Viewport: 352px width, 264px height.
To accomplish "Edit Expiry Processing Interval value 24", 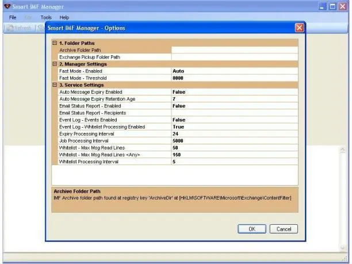I will click(235, 133).
